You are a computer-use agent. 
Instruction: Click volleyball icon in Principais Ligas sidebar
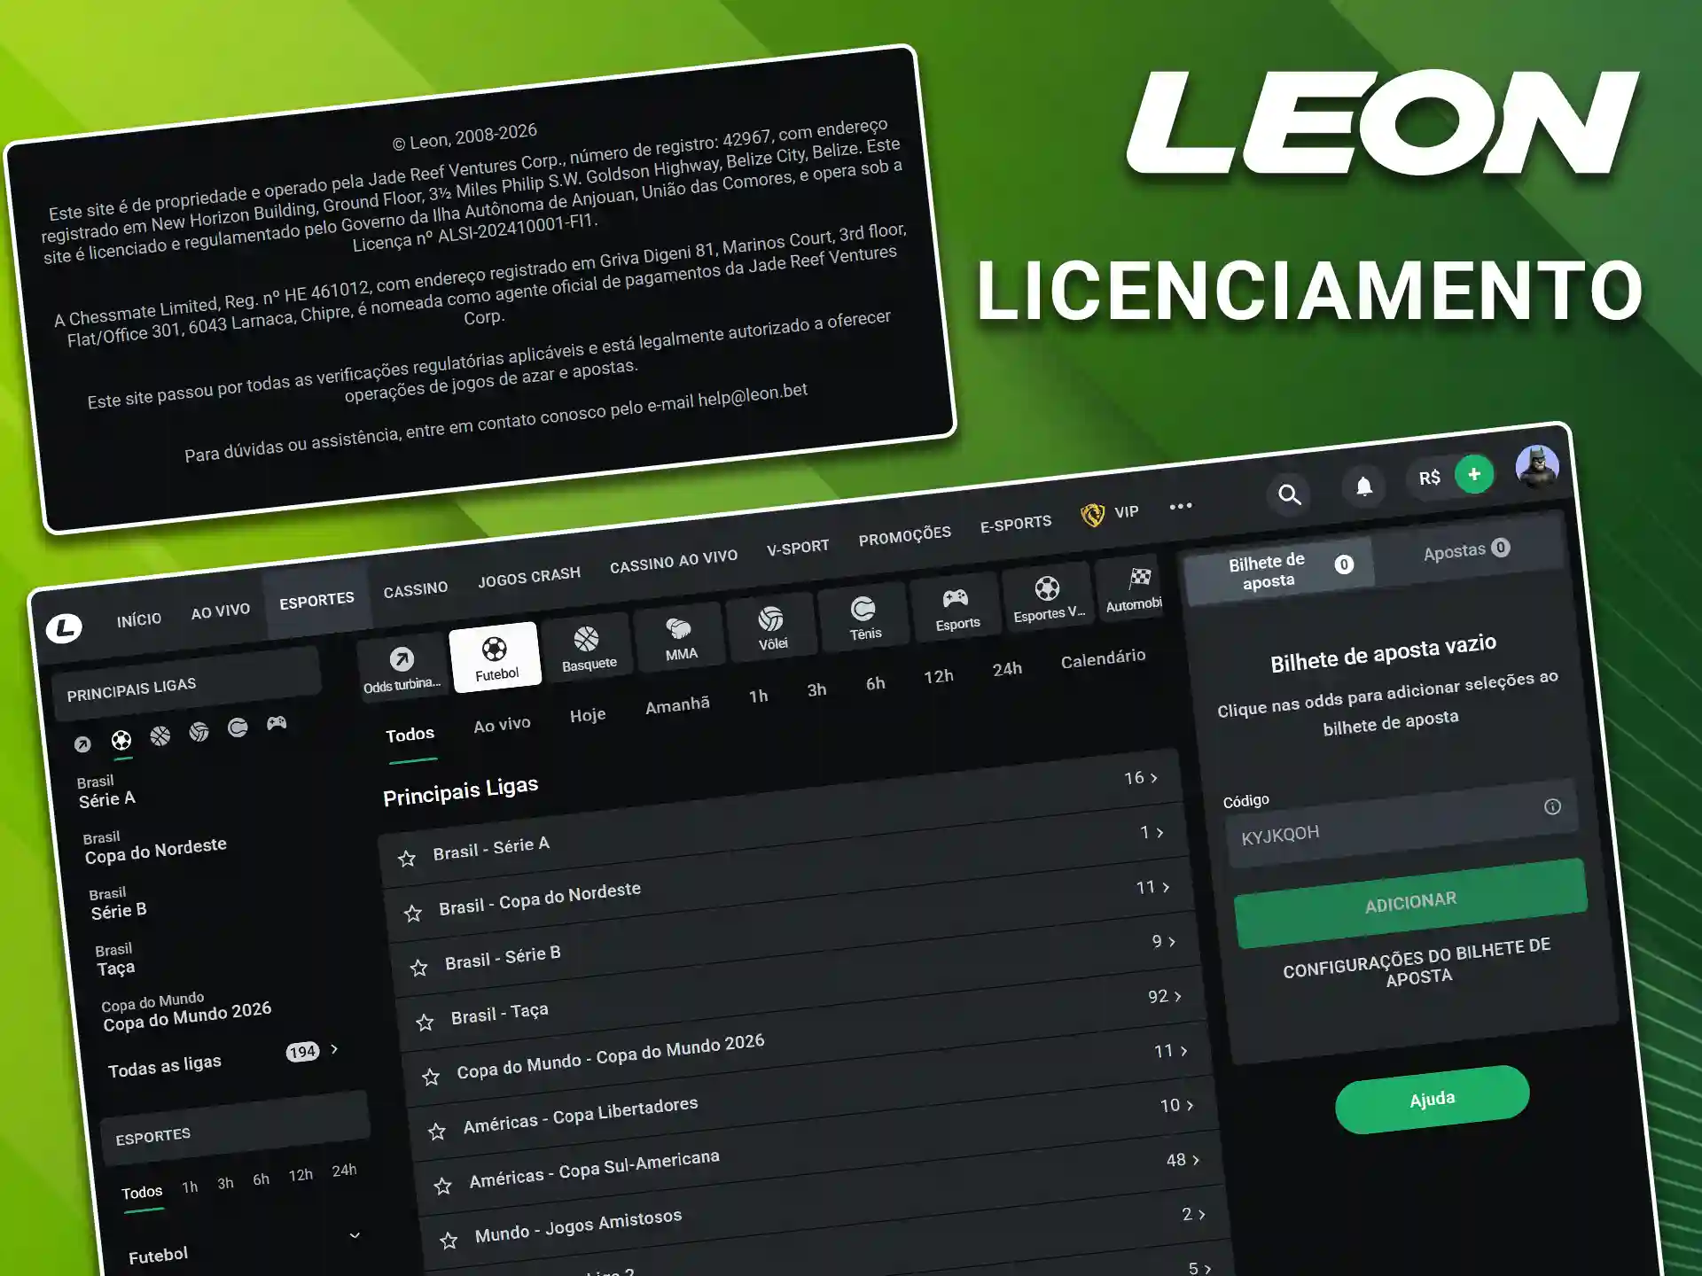[x=199, y=731]
